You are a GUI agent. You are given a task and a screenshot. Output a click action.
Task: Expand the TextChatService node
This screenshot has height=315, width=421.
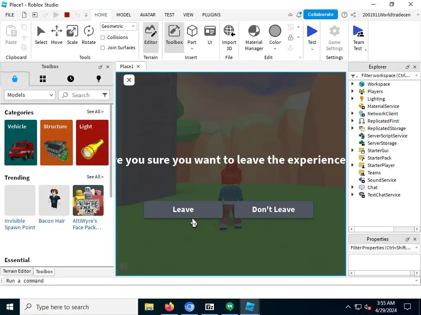(x=352, y=195)
